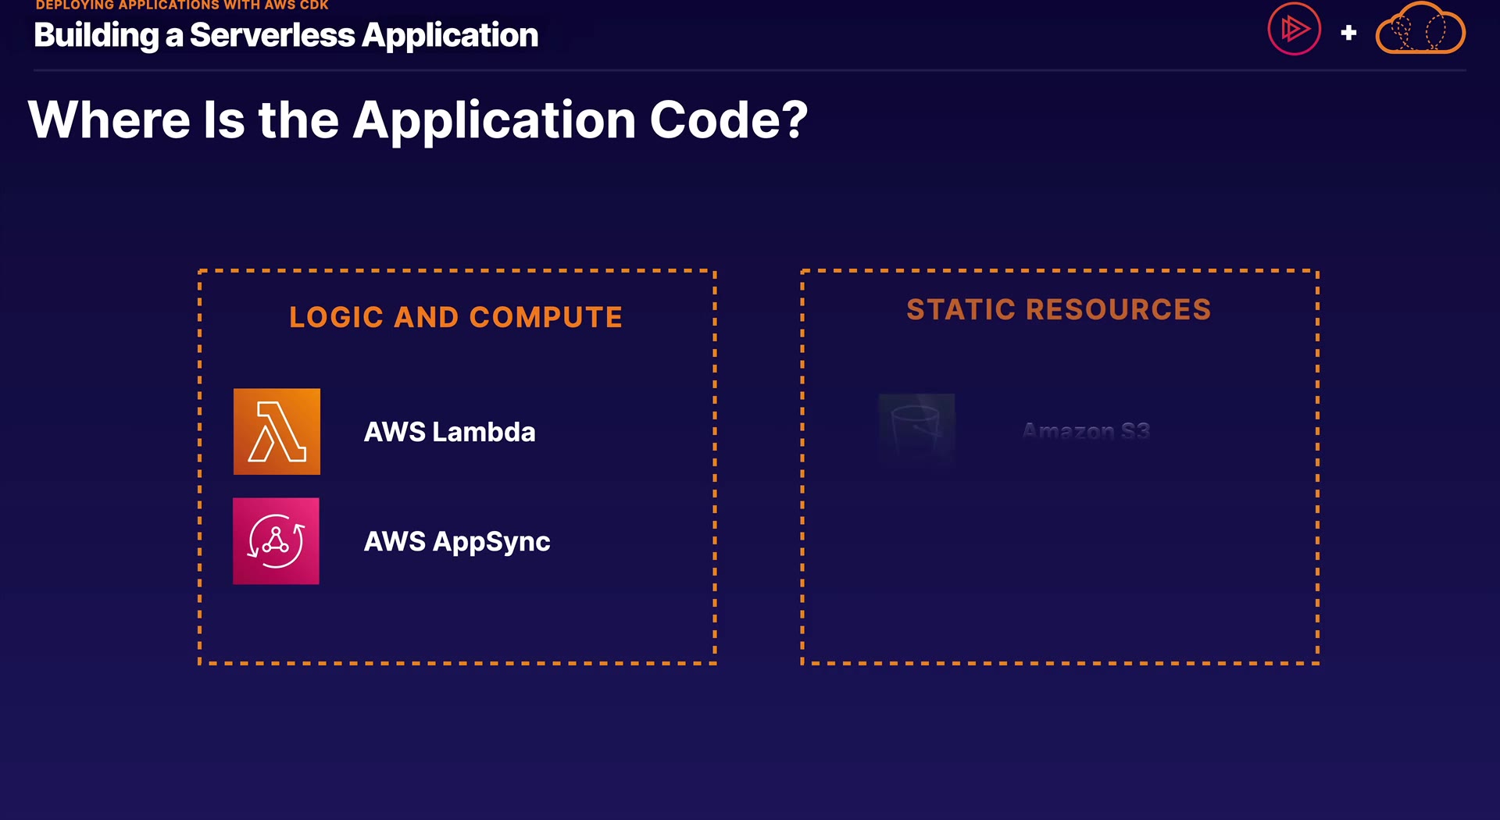Click the "STATIC RESOURCES" heading
The image size is (1500, 820).
(1059, 309)
